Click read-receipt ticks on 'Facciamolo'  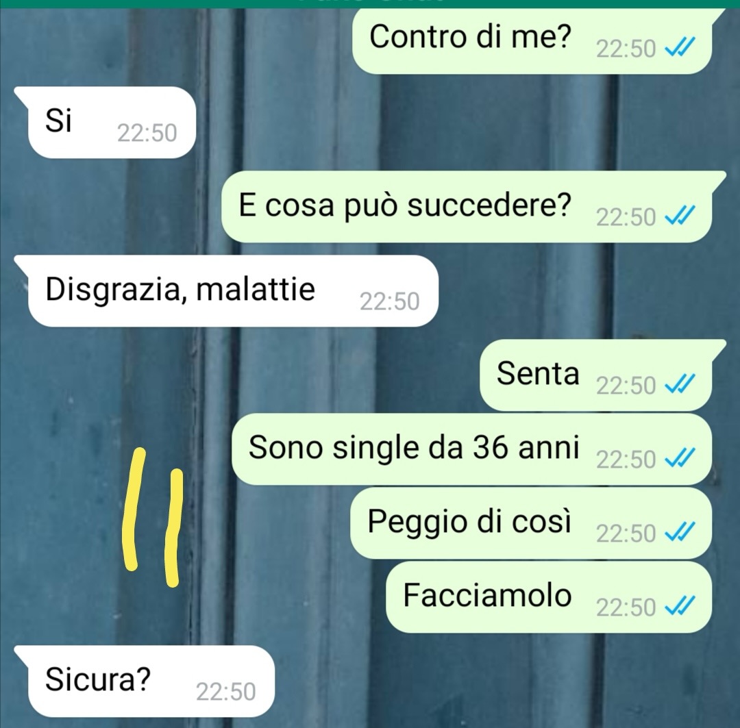tap(680, 606)
